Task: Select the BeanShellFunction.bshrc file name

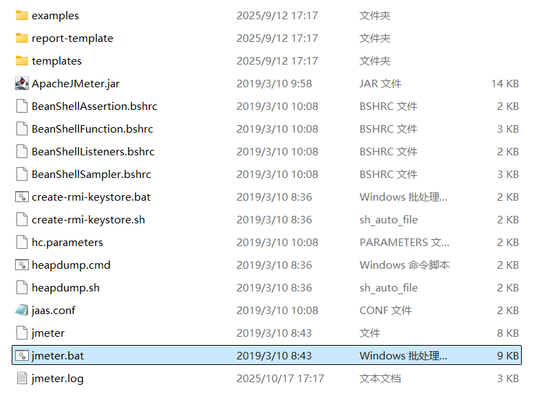Action: point(93,129)
